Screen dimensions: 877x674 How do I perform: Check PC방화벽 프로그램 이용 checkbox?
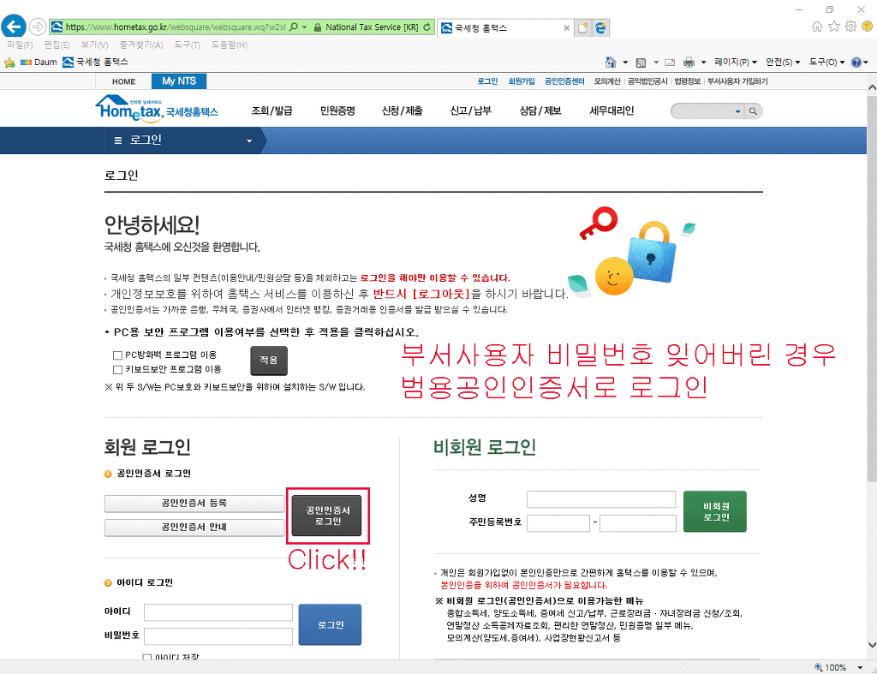tap(117, 355)
